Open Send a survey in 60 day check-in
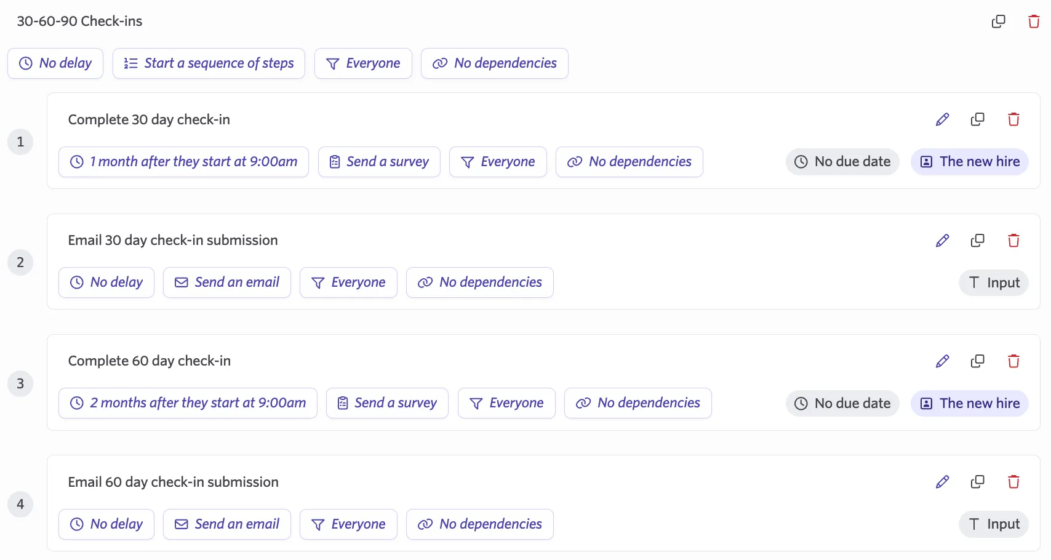Screen dimensions: 1051x560 pyautogui.click(x=387, y=403)
